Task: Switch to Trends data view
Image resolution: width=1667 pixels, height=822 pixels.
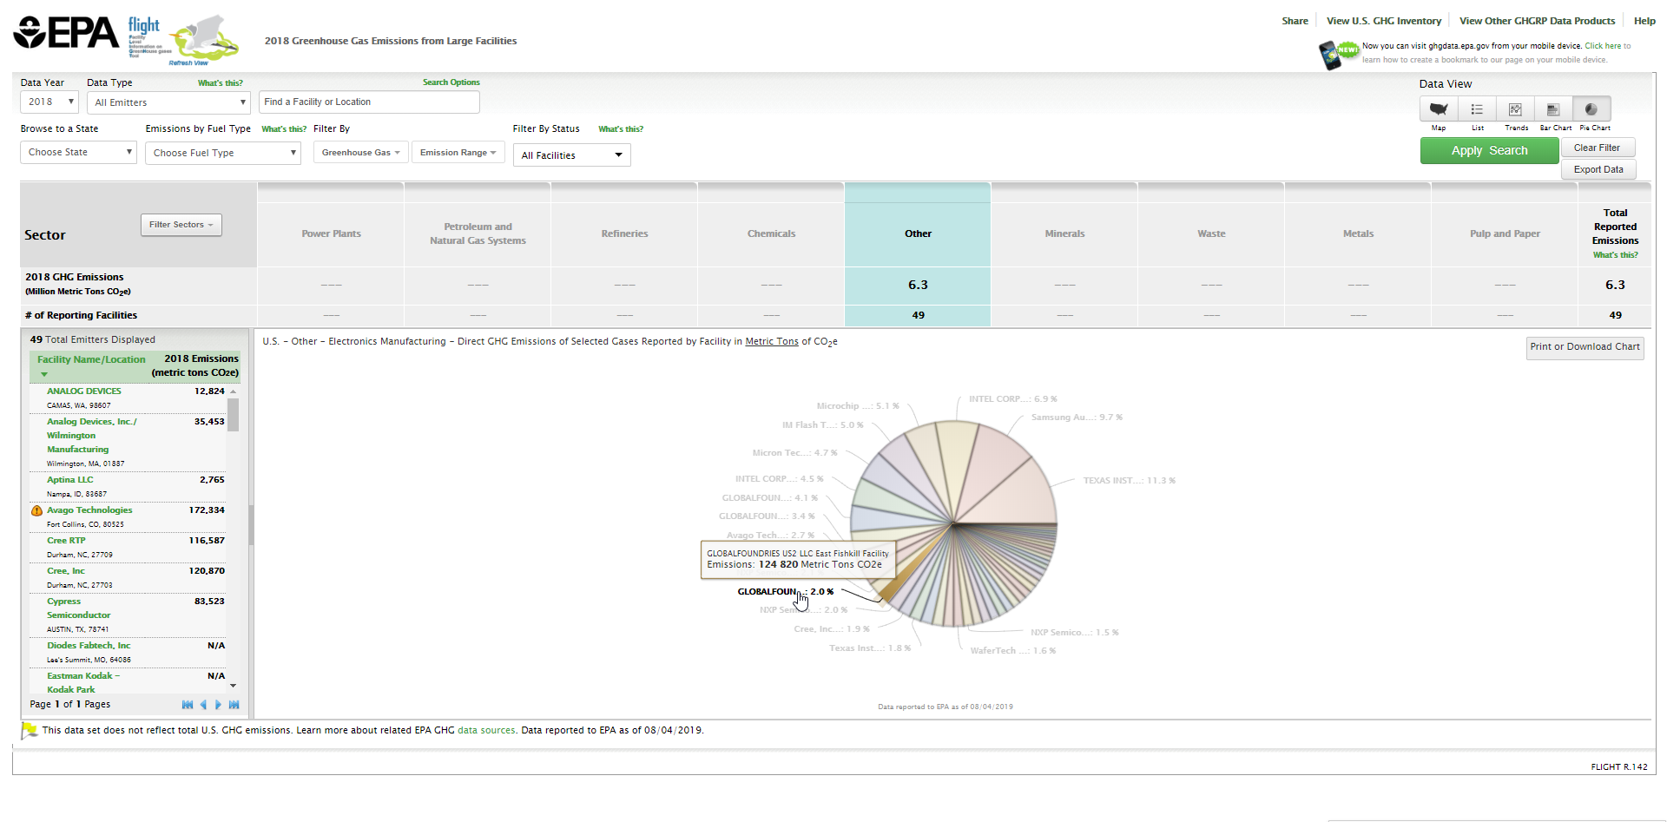Action: point(1515,109)
